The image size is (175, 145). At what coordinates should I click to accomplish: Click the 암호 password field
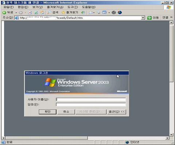91,104
